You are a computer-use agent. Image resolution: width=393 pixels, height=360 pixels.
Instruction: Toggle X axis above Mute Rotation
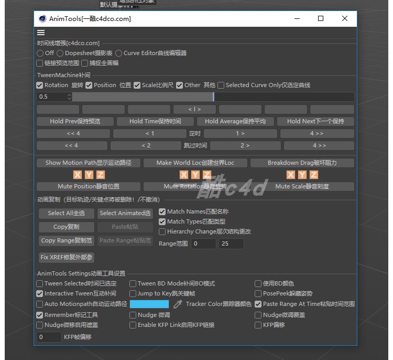pyautogui.click(x=184, y=175)
